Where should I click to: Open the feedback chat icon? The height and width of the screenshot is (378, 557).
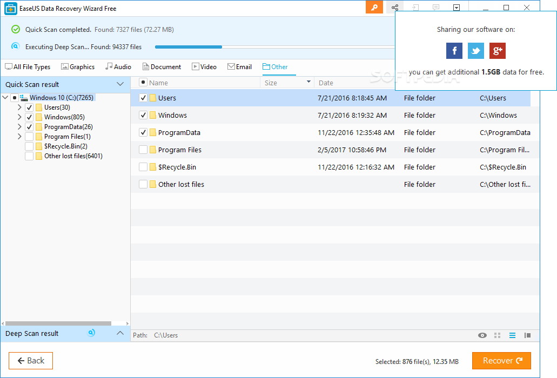click(436, 8)
